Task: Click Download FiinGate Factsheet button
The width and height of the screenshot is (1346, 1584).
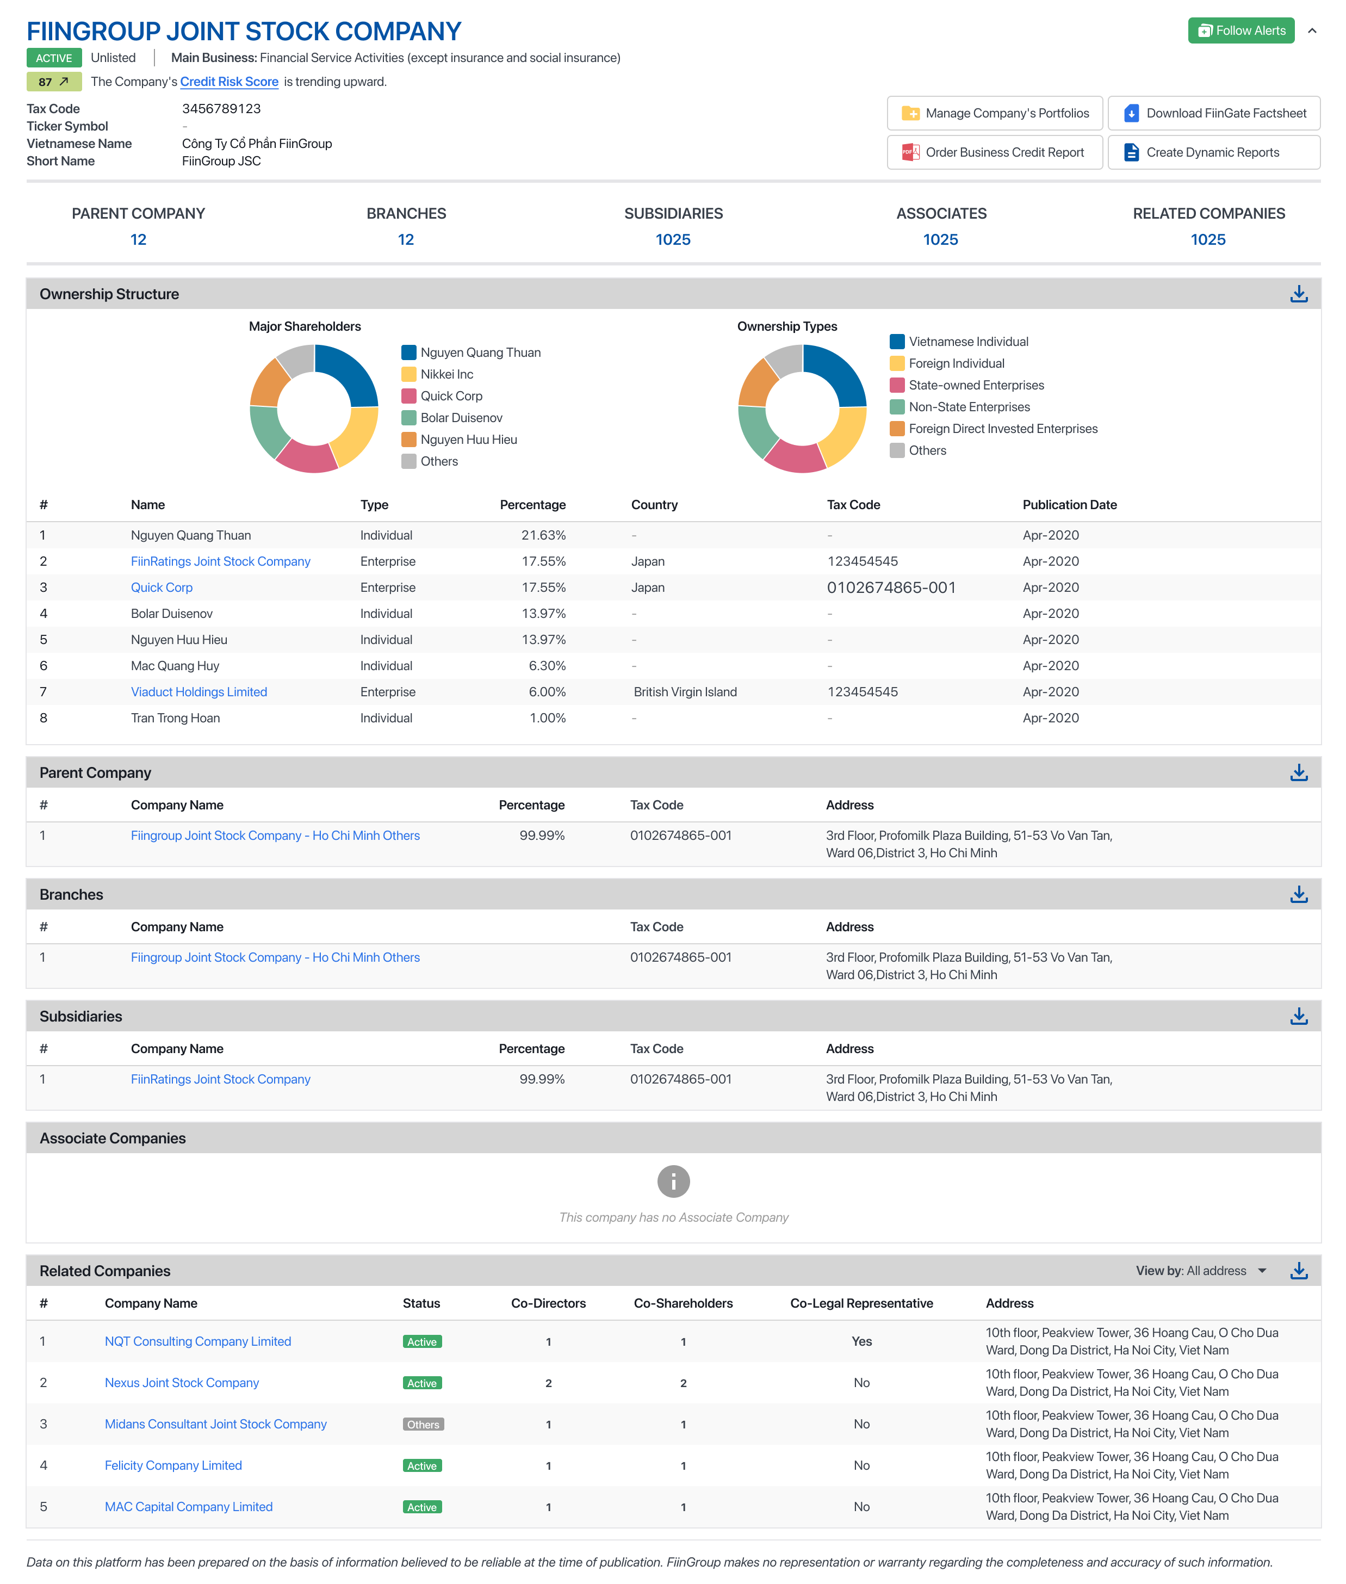Action: pos(1214,113)
